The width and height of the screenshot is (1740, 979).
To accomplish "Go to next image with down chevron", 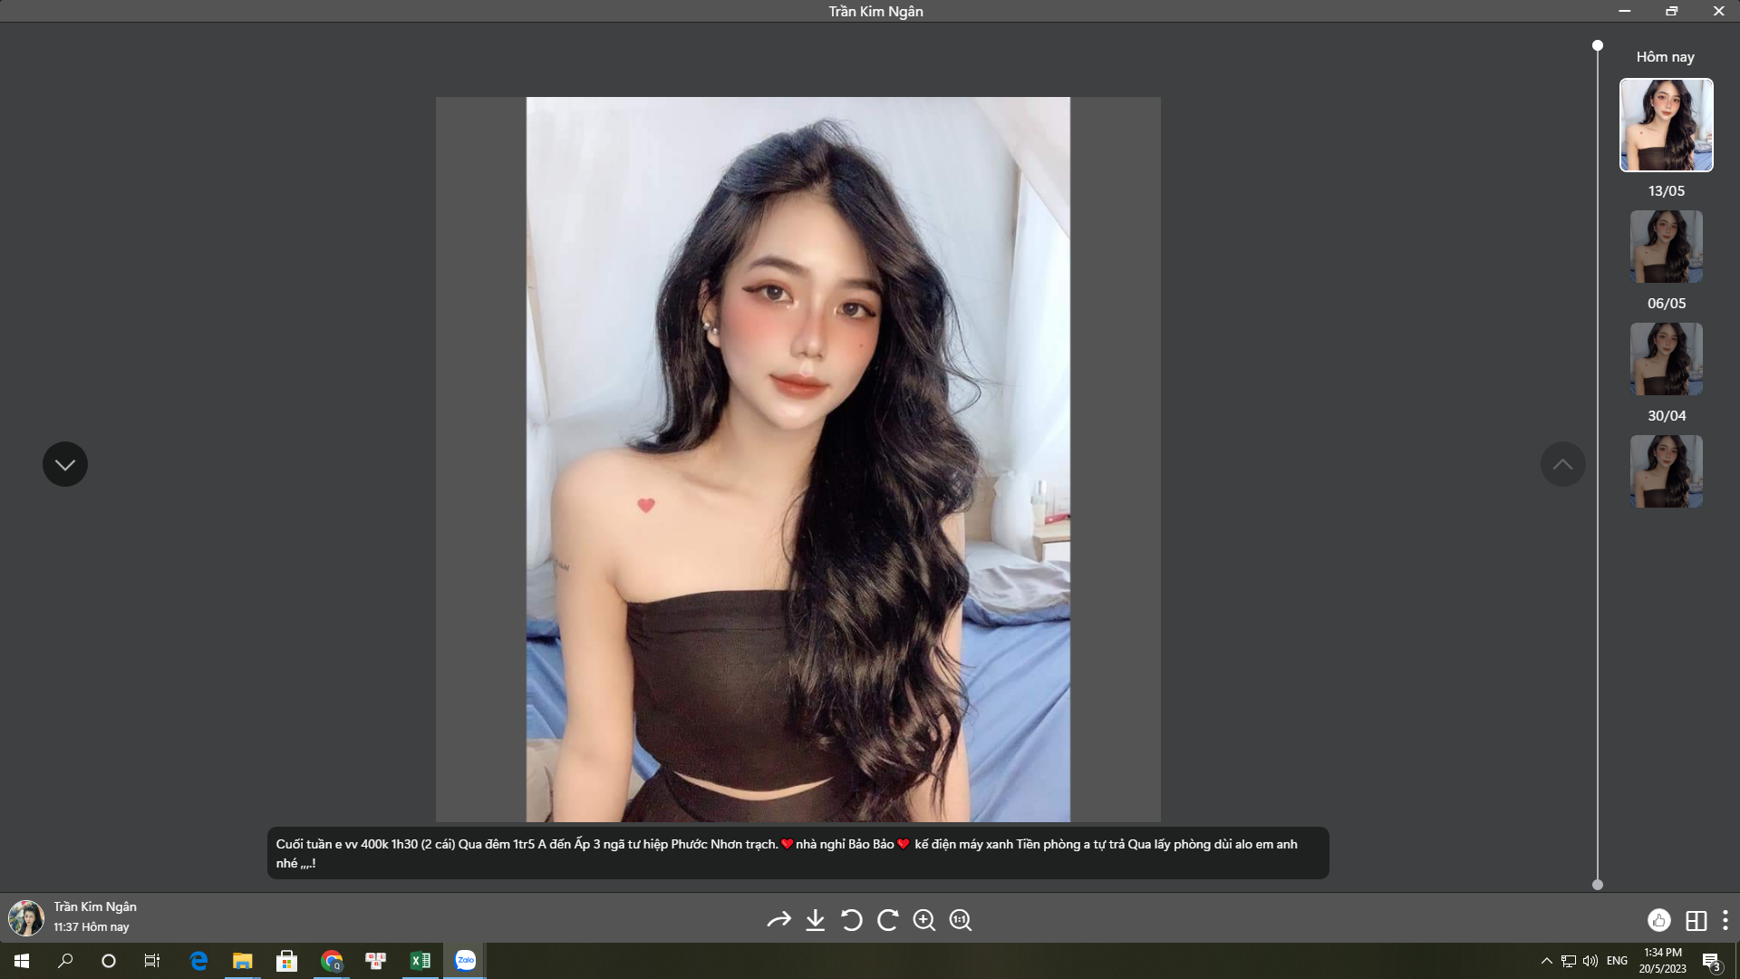I will [x=65, y=464].
